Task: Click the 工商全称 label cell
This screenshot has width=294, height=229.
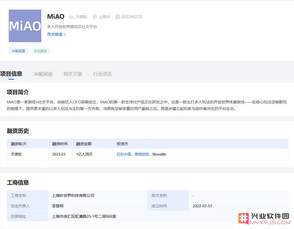Action: pos(27,195)
